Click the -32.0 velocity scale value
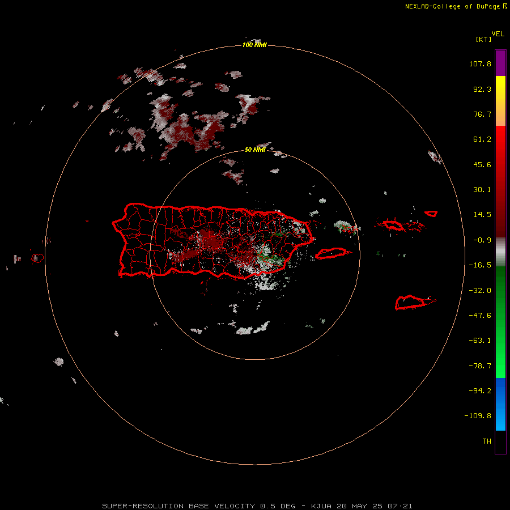Viewport: 510px width, 510px height. (480, 291)
